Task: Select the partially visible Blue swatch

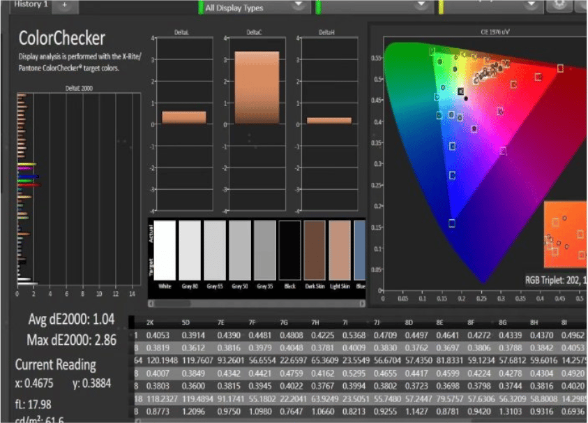Action: (x=360, y=250)
